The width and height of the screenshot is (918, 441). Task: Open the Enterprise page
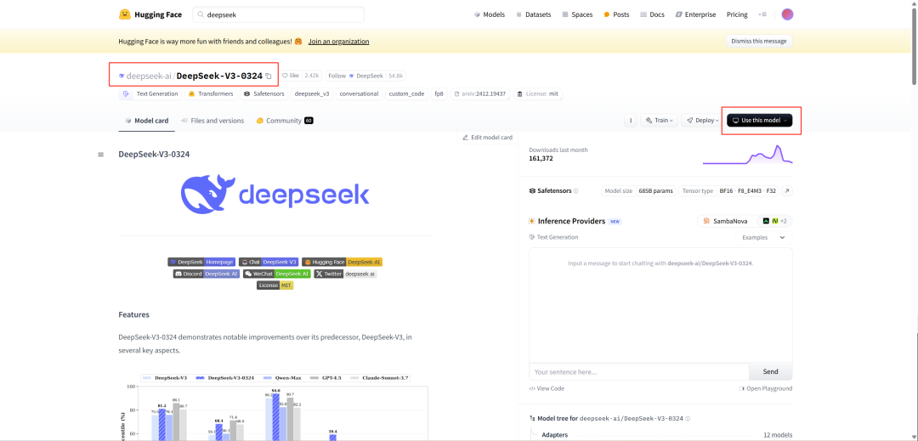[695, 14]
